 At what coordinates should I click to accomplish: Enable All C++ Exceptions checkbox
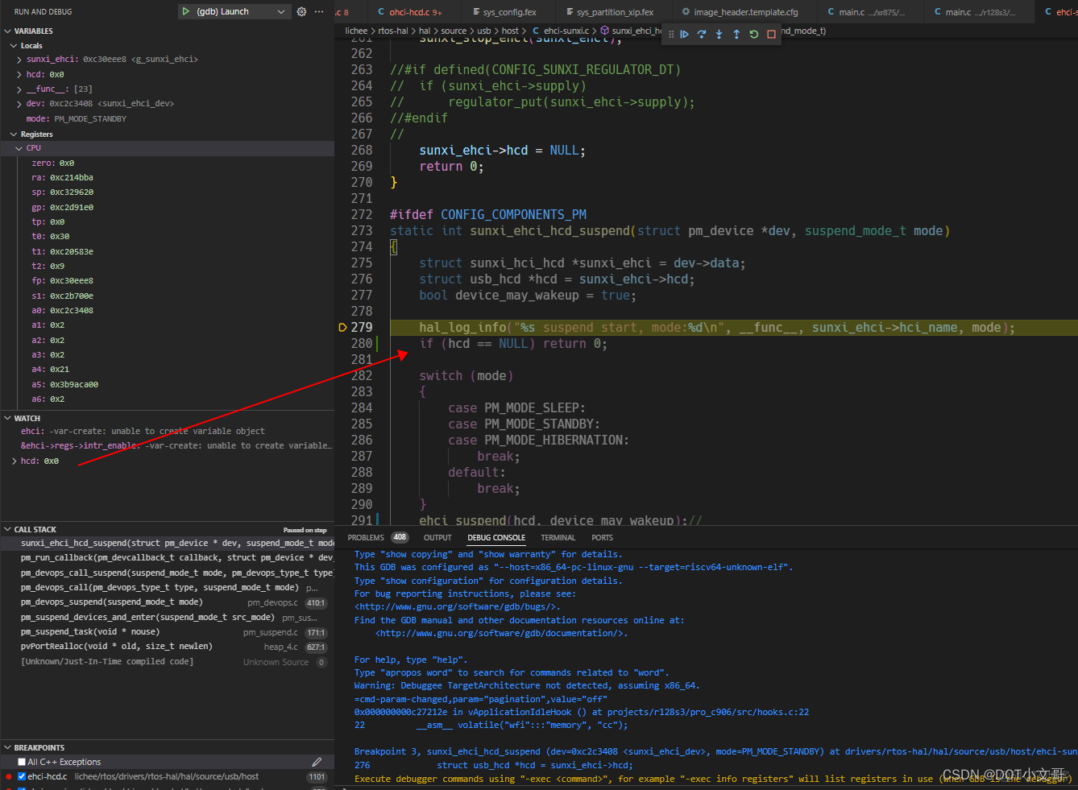pos(22,762)
